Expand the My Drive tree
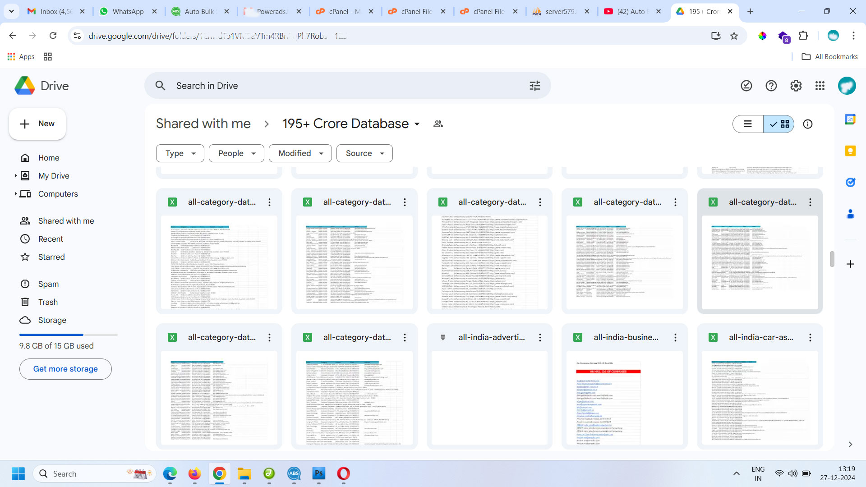The width and height of the screenshot is (866, 487). (x=16, y=176)
